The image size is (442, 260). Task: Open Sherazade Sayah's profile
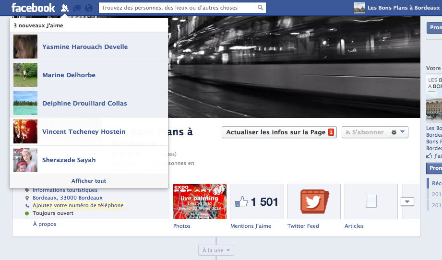coord(69,160)
